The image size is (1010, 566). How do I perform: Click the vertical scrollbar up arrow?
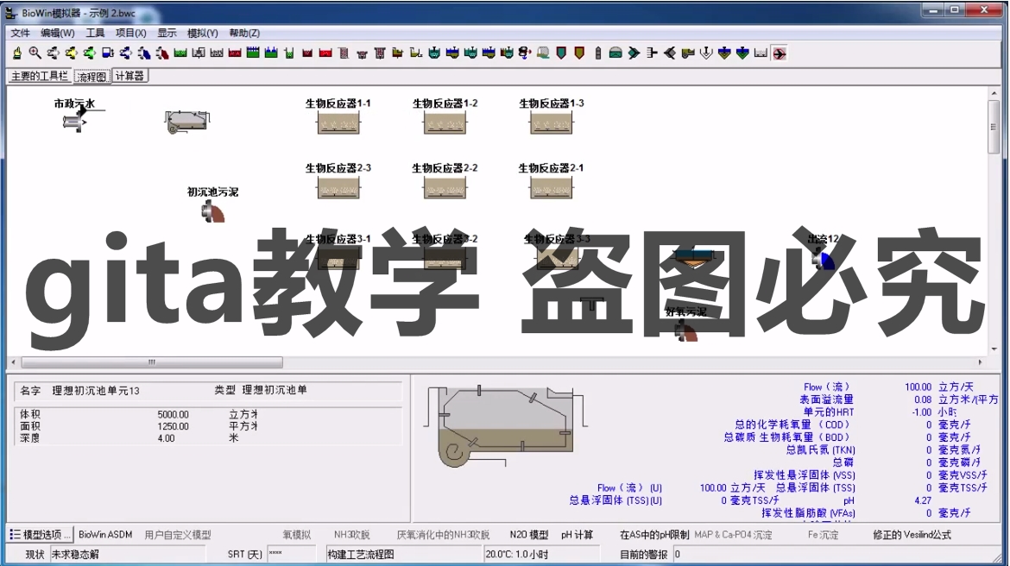pos(994,94)
